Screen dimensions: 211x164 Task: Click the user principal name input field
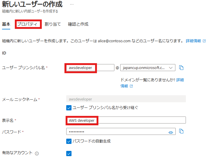click(90, 68)
